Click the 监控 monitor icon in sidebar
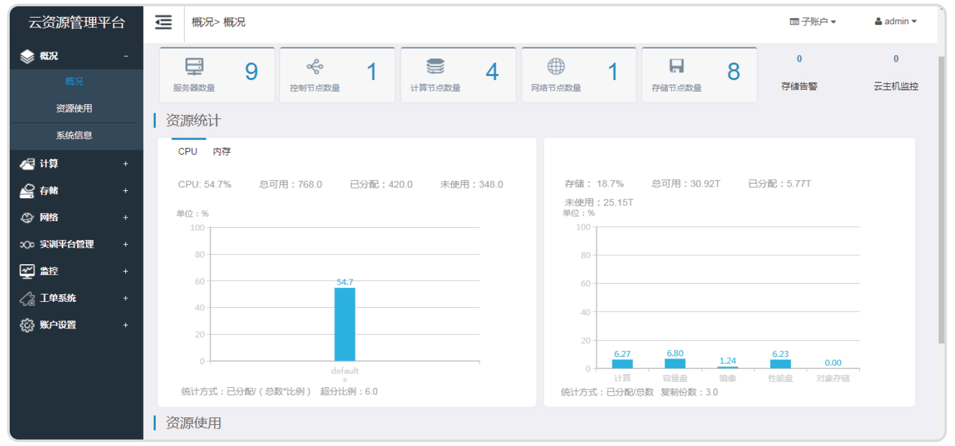This screenshot has width=955, height=446. pos(27,271)
